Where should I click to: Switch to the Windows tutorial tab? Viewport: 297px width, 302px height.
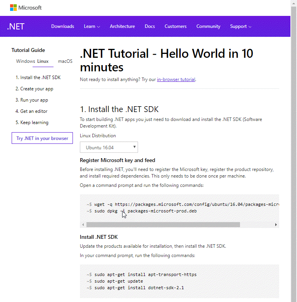pyautogui.click(x=26, y=61)
